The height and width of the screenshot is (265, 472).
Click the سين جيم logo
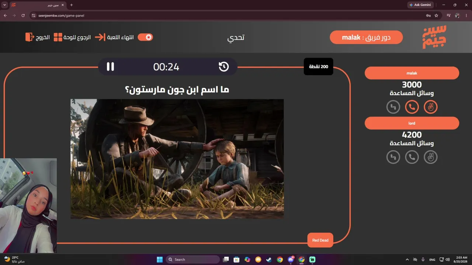434,37
